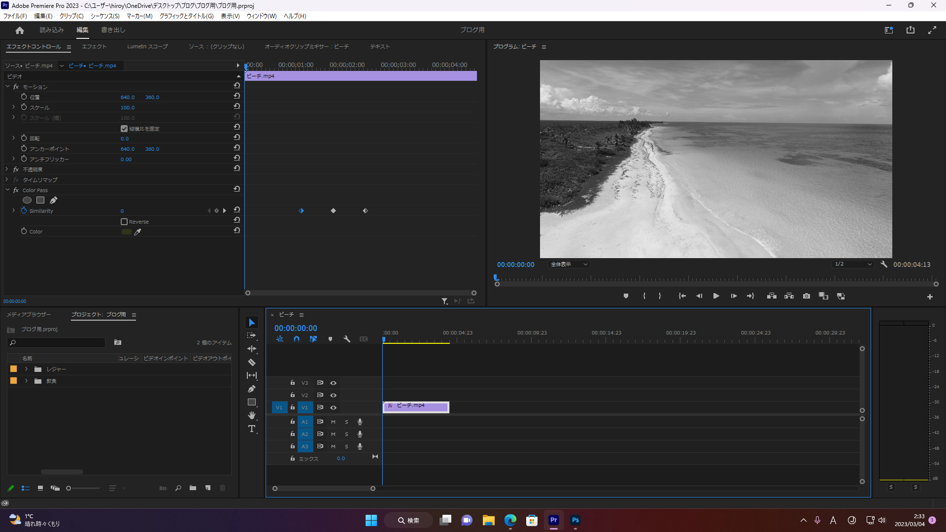946x532 pixels.
Task: Add marker in Program monitor
Action: click(x=626, y=296)
